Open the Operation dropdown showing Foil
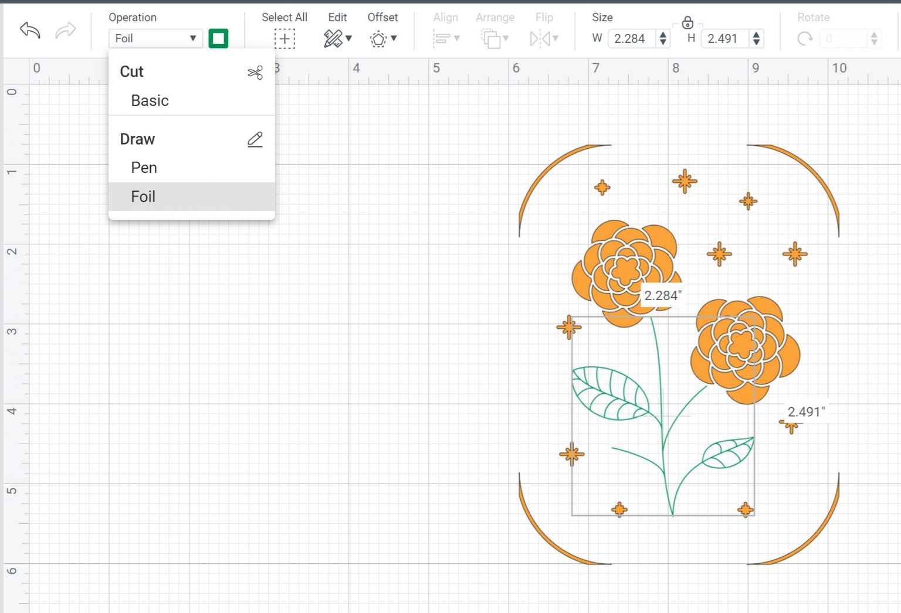The width and height of the screenshot is (901, 613). (x=155, y=38)
